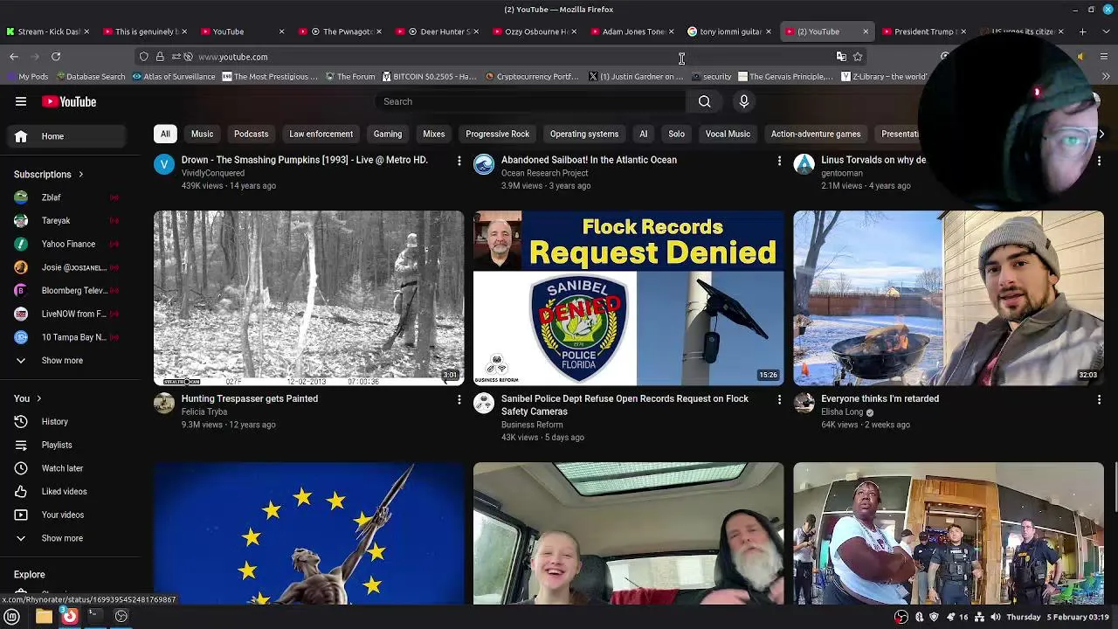Image resolution: width=1118 pixels, height=629 pixels.
Task: Reload the current page
Action: (x=56, y=57)
